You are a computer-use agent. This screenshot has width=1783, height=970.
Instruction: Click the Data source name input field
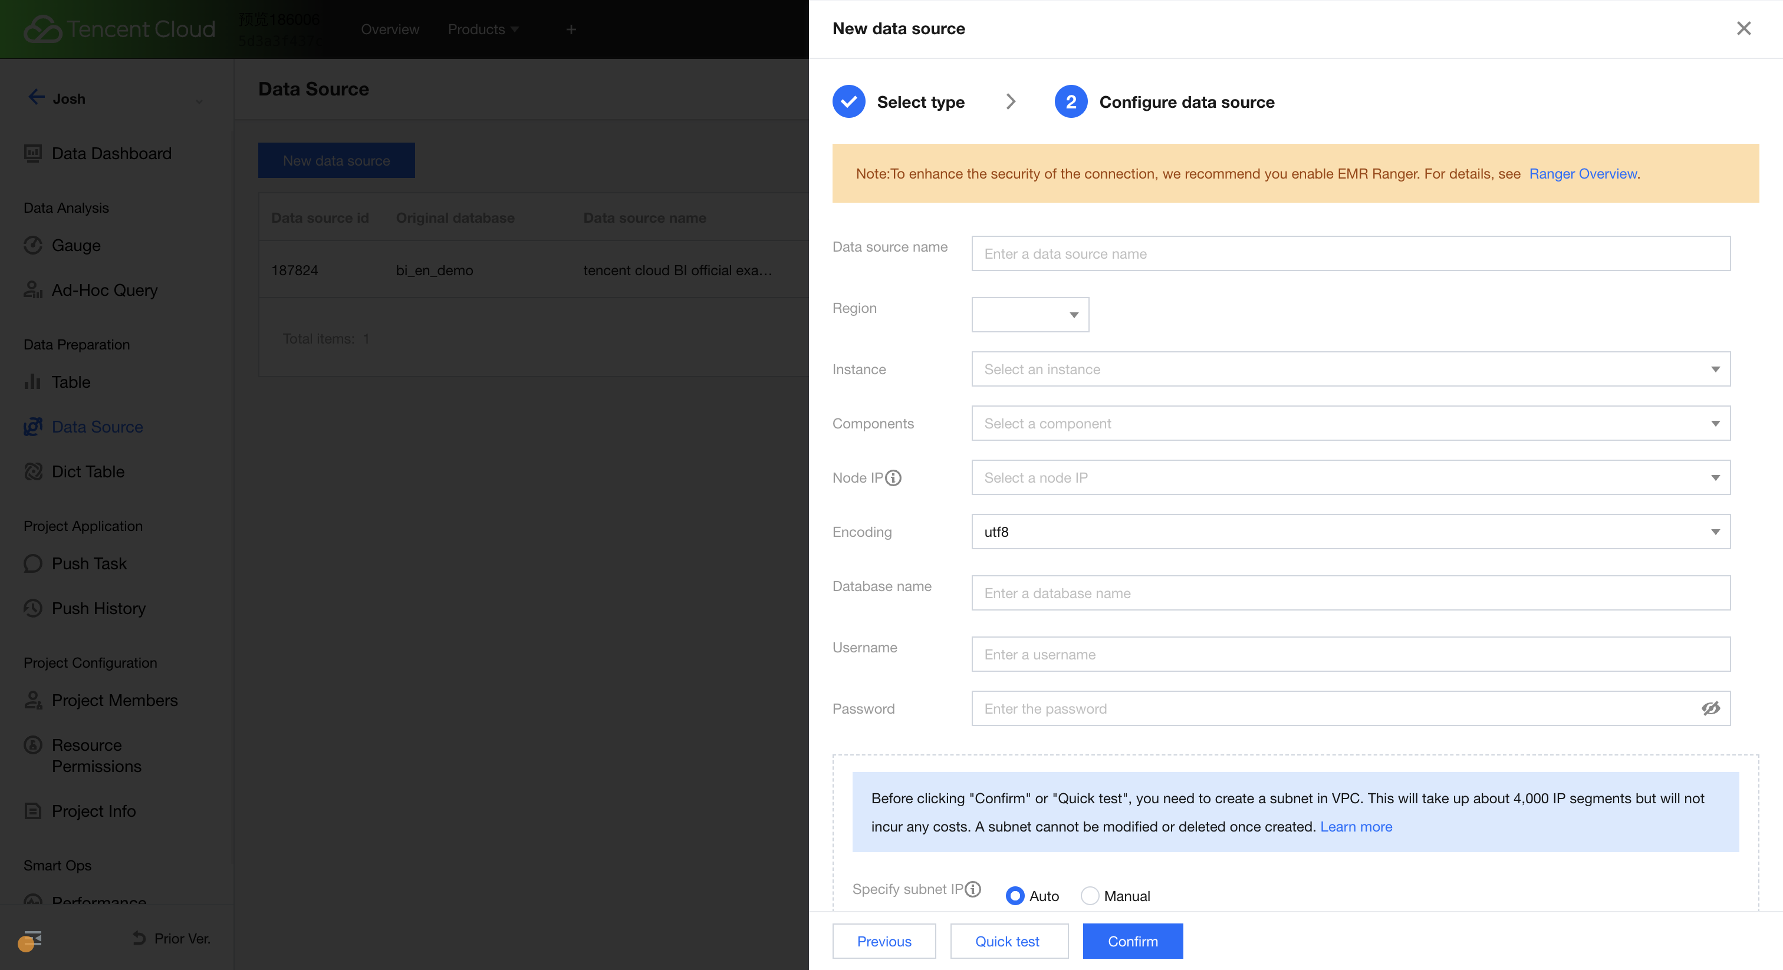[1350, 254]
